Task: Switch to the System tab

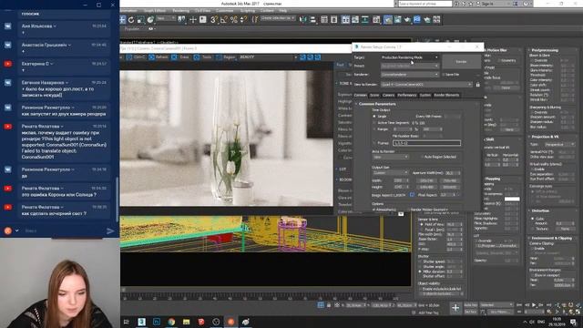Action: pyautogui.click(x=425, y=95)
